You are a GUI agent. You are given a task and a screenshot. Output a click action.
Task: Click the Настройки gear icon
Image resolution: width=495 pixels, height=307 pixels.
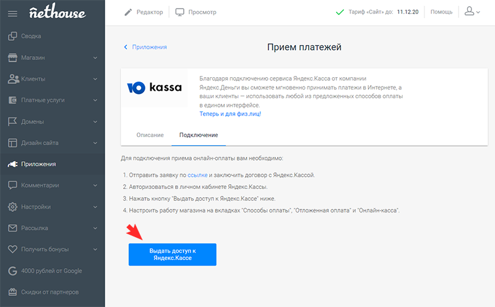point(12,207)
